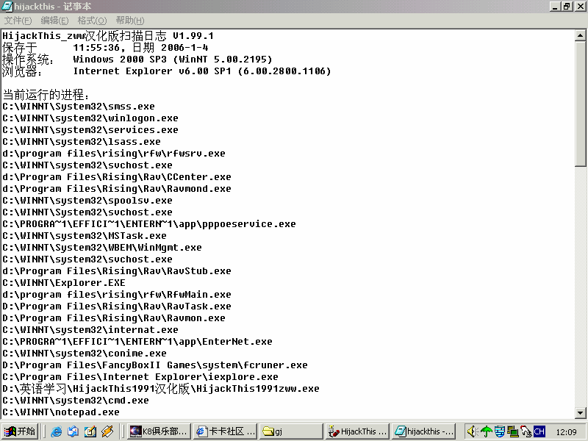Click the line ending 'CCenter.exe'
The image size is (588, 441).
pos(117,177)
